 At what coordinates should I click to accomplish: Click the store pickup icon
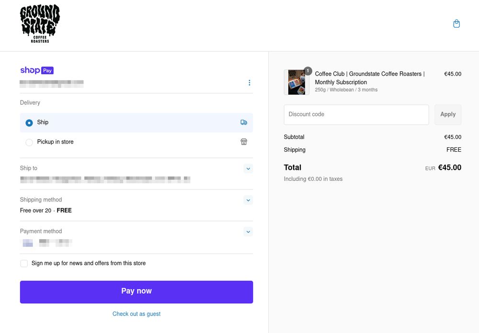244,142
